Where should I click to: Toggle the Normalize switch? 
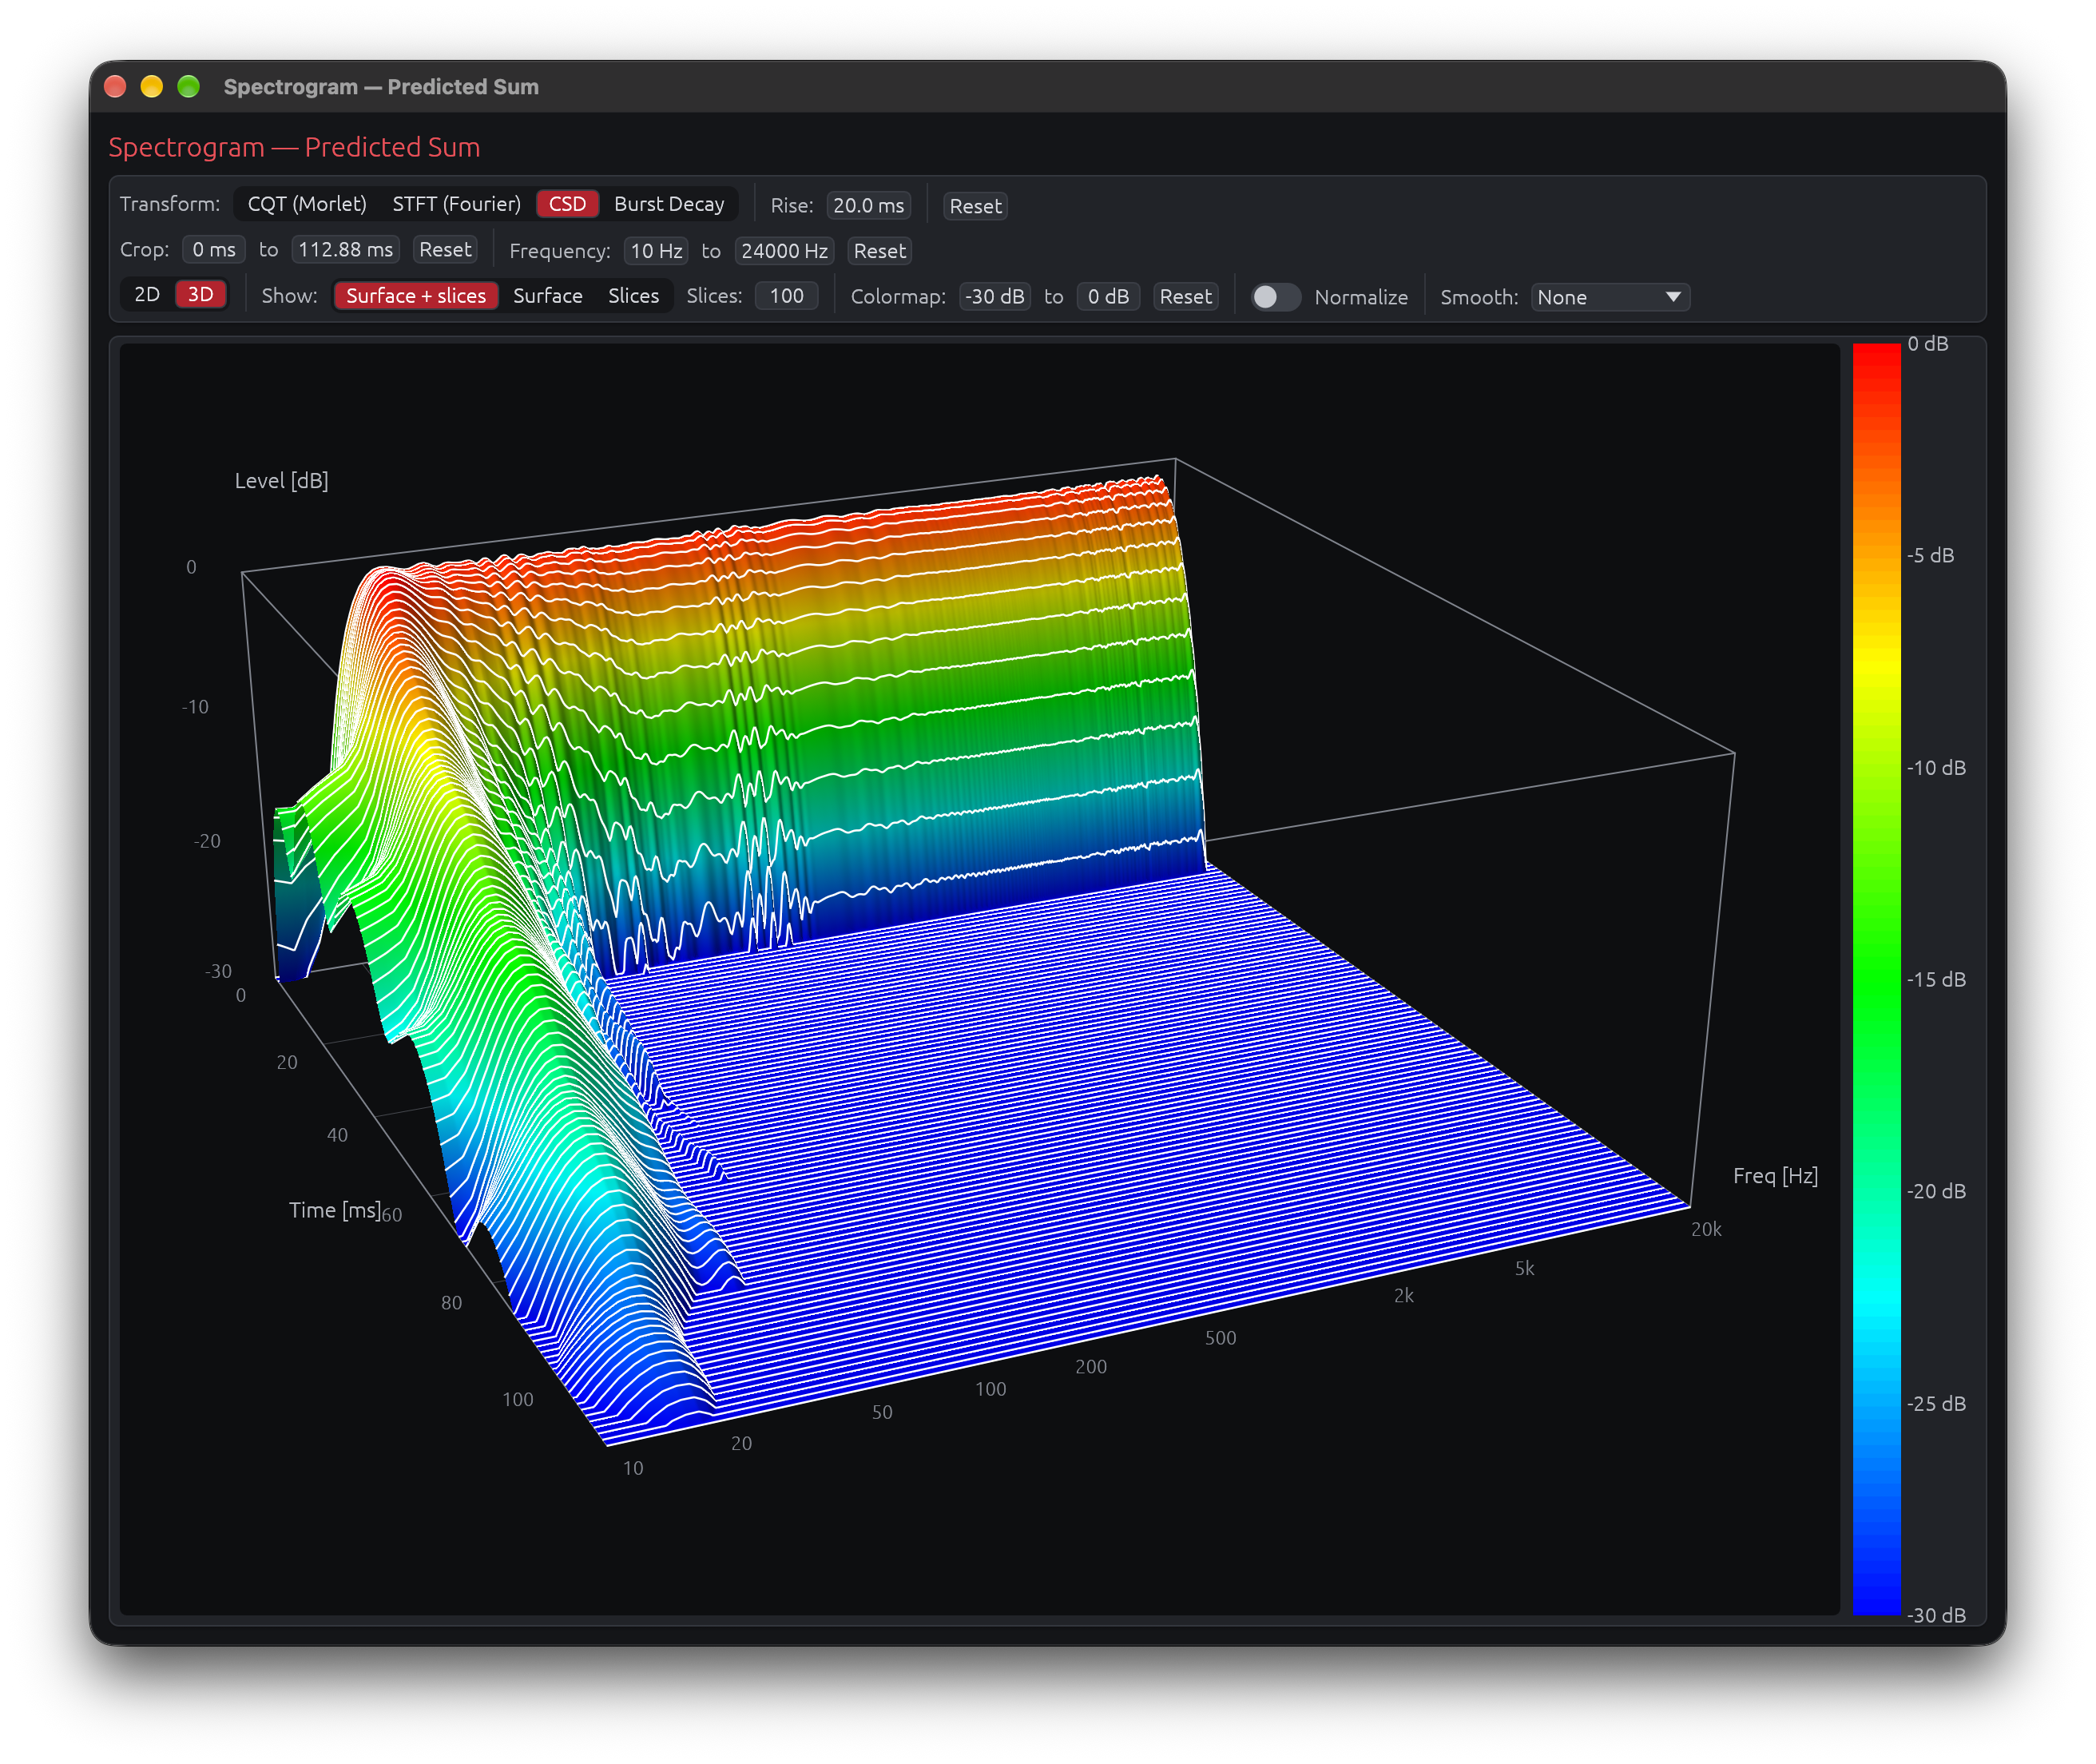[1276, 297]
